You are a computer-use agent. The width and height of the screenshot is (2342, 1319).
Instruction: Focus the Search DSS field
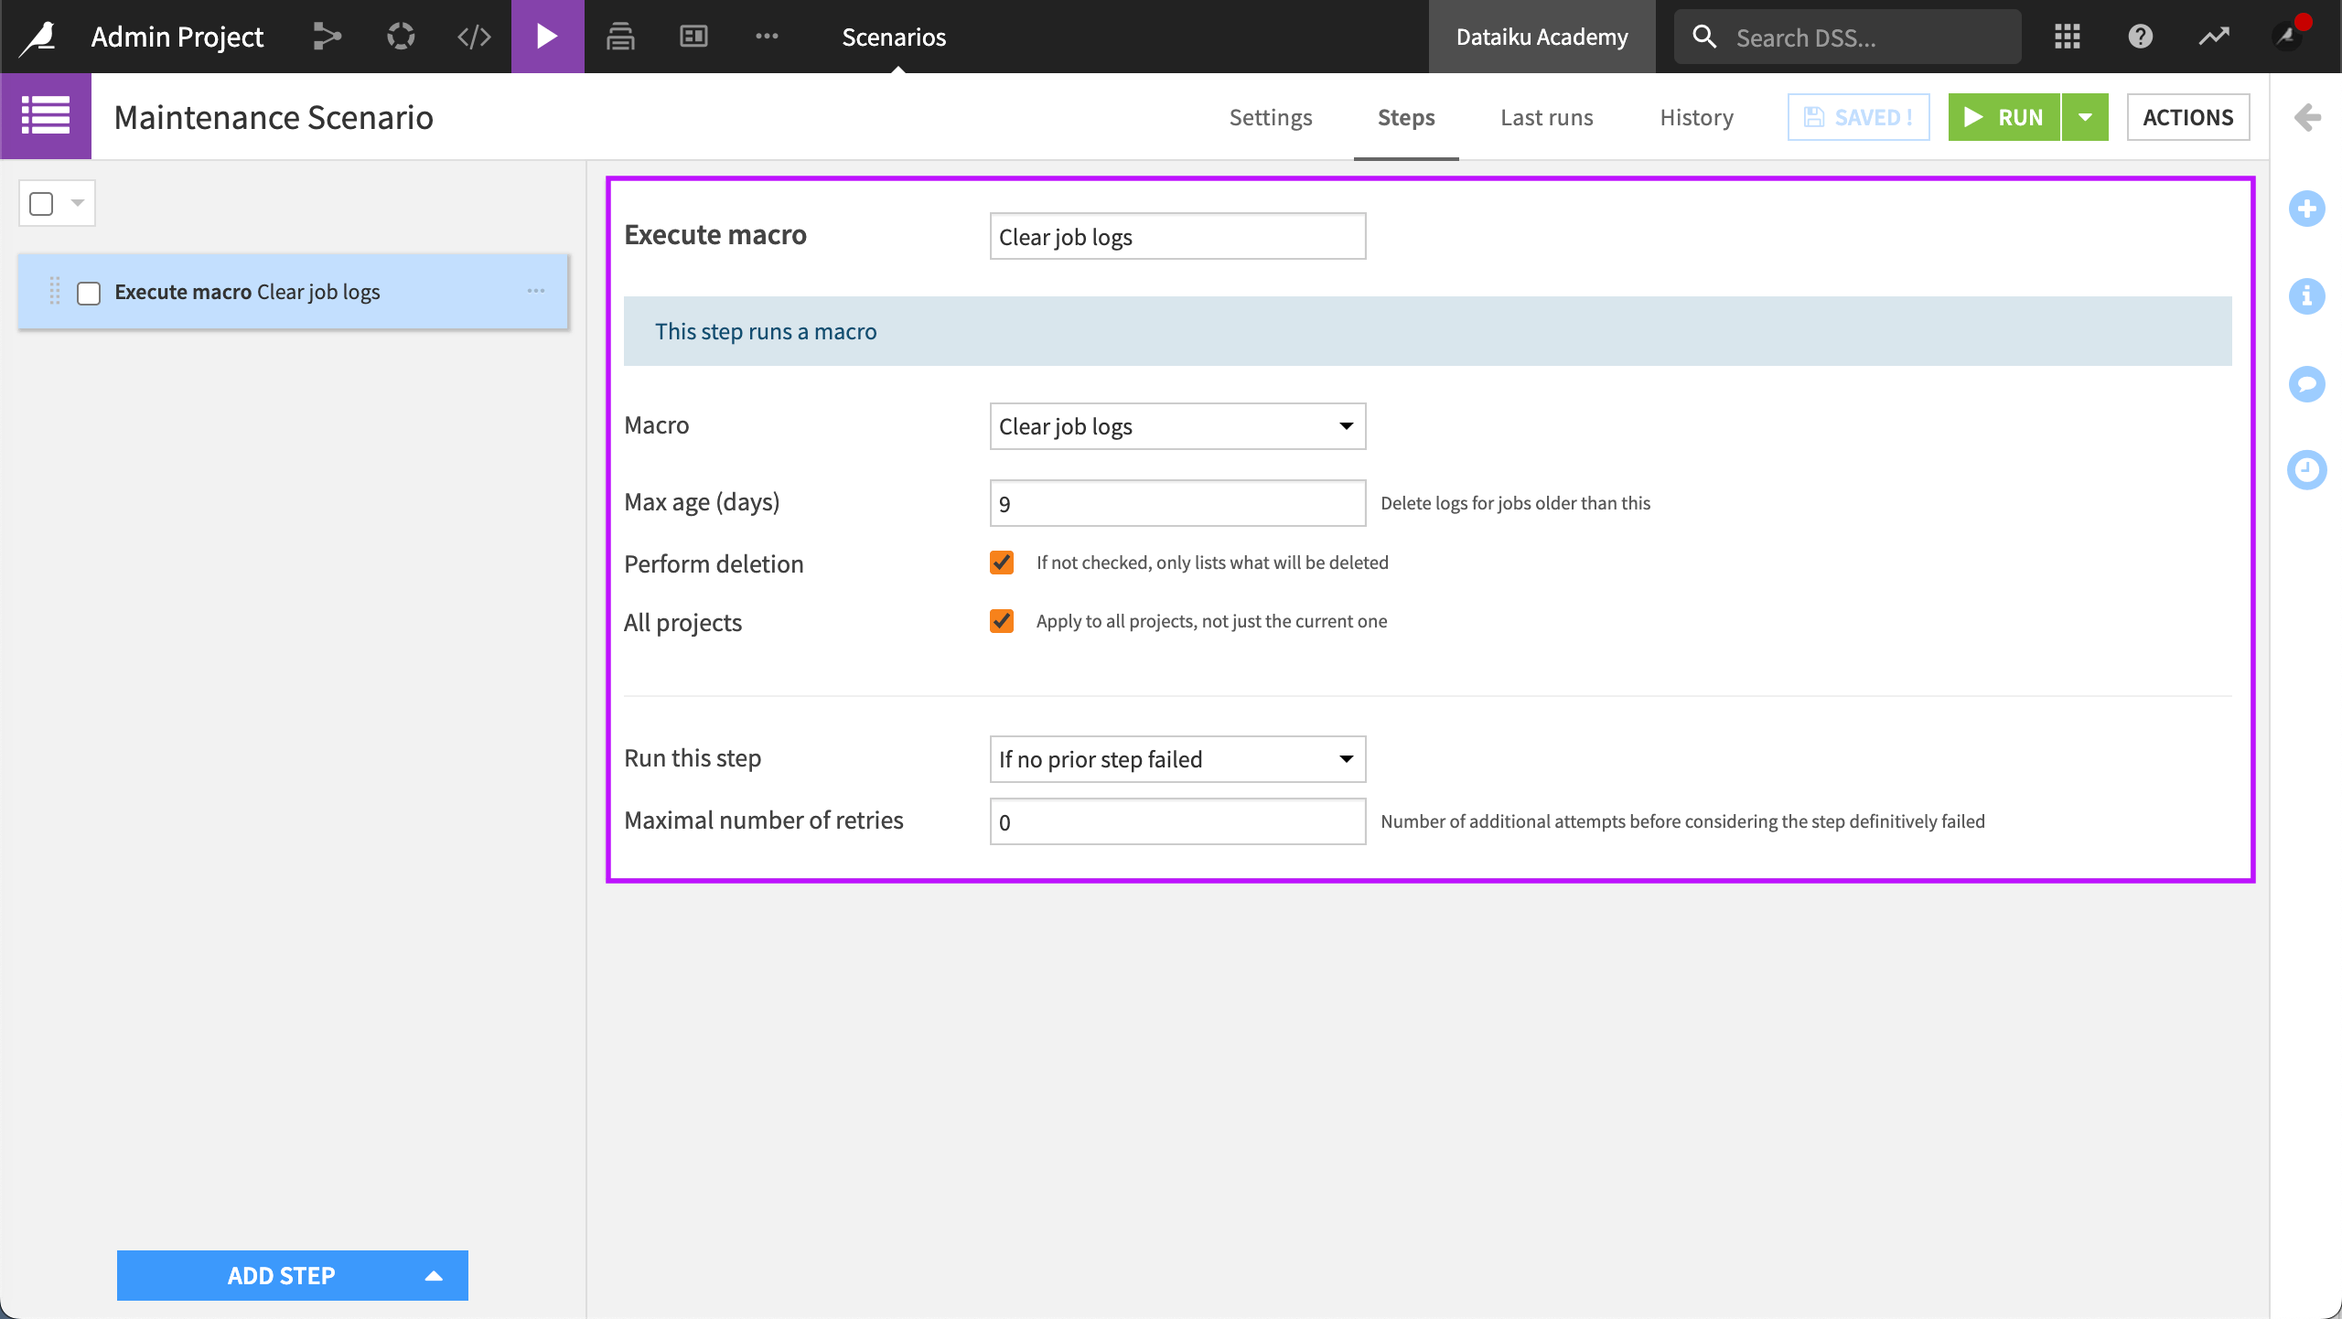[x=1847, y=37]
